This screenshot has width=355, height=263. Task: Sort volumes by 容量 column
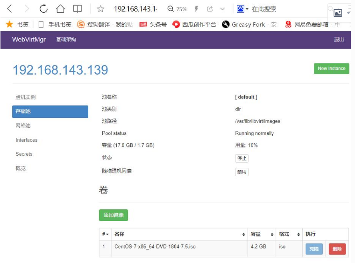262,234
